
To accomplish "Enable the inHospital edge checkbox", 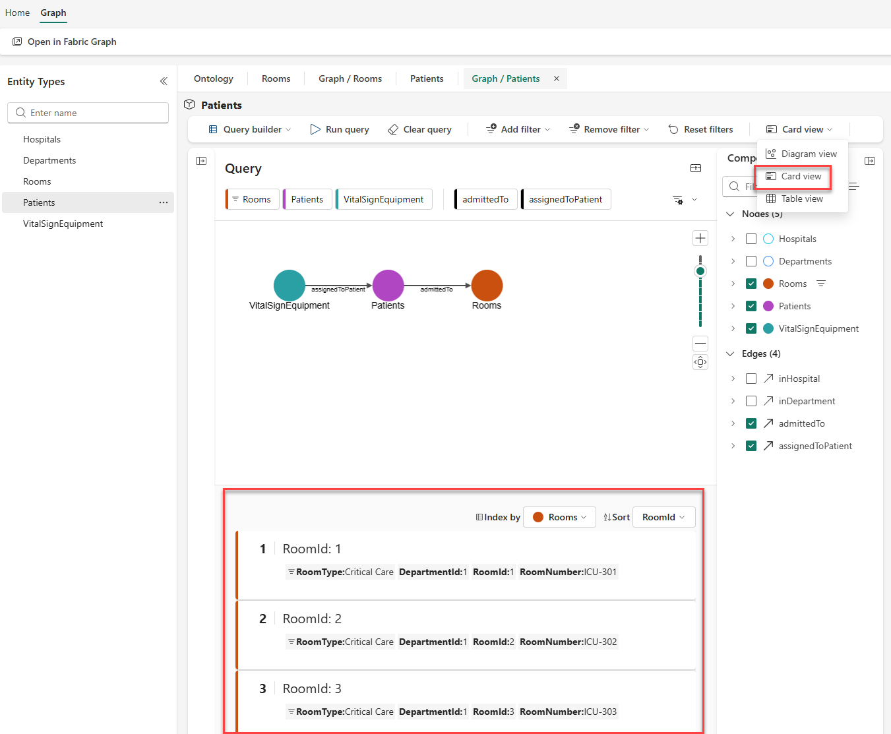I will click(x=751, y=379).
